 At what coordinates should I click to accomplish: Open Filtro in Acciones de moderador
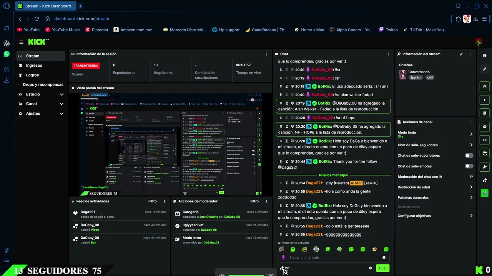(254, 201)
